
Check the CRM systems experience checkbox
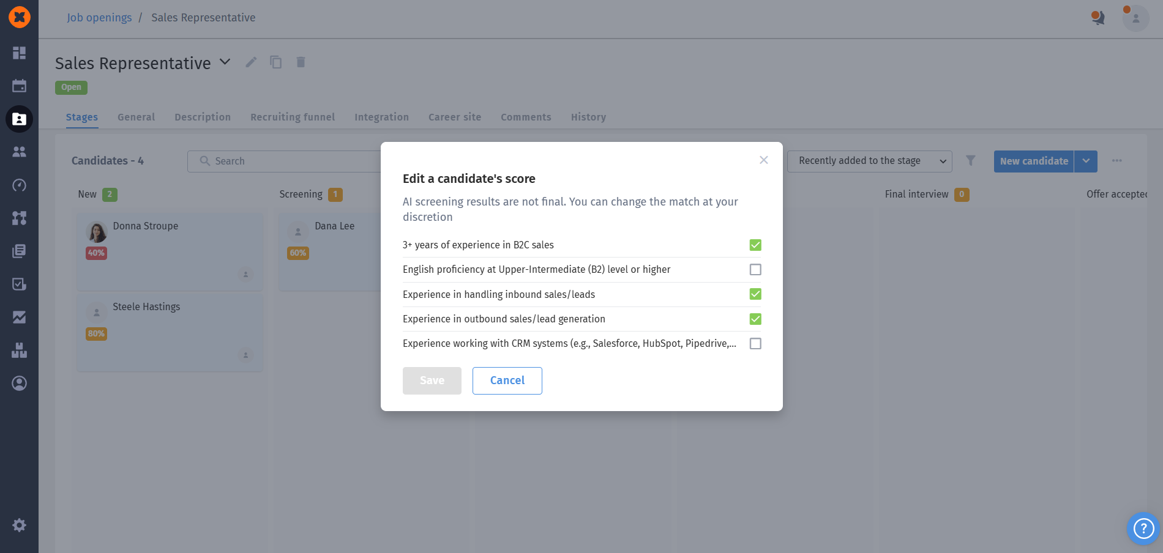click(x=755, y=344)
